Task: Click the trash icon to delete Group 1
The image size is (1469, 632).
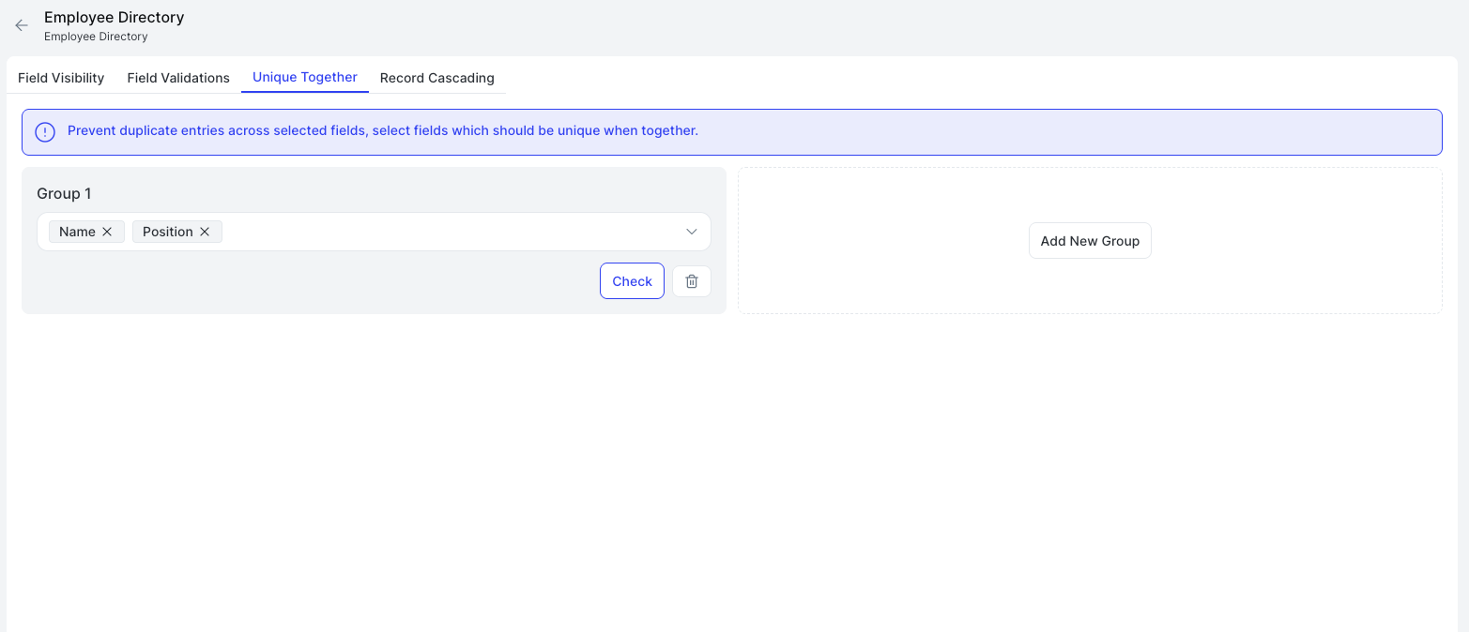Action: 691,280
